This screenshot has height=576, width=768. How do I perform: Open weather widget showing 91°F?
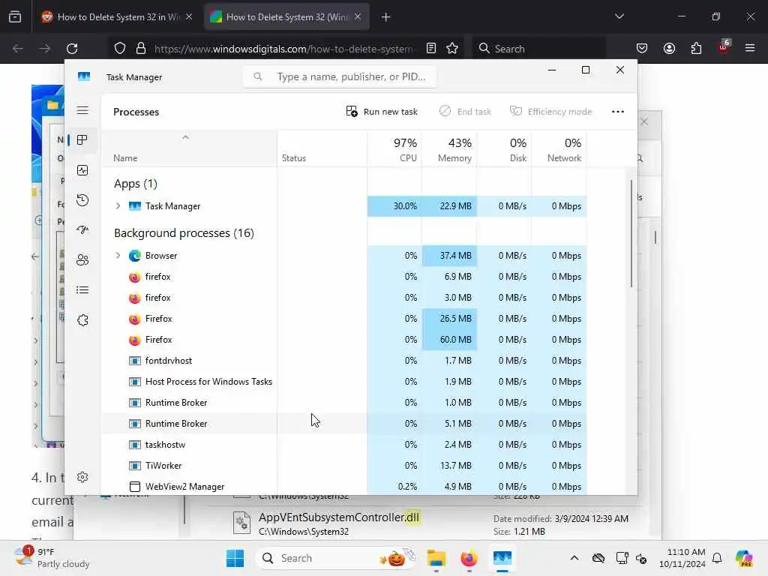pos(52,558)
